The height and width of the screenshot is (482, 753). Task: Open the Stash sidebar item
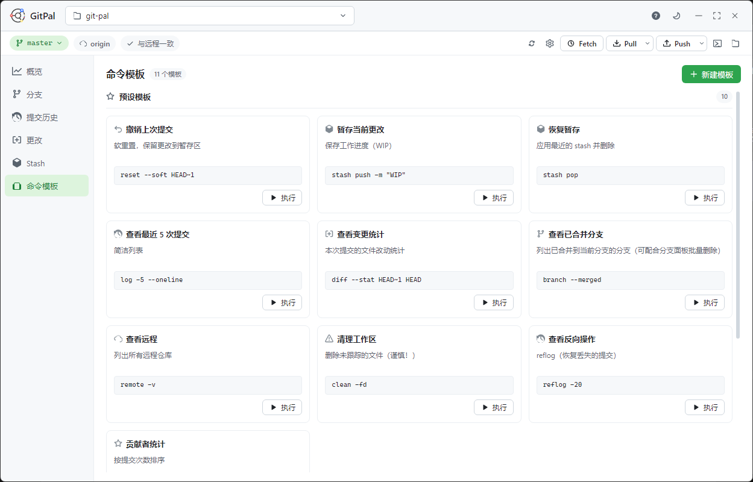click(47, 163)
